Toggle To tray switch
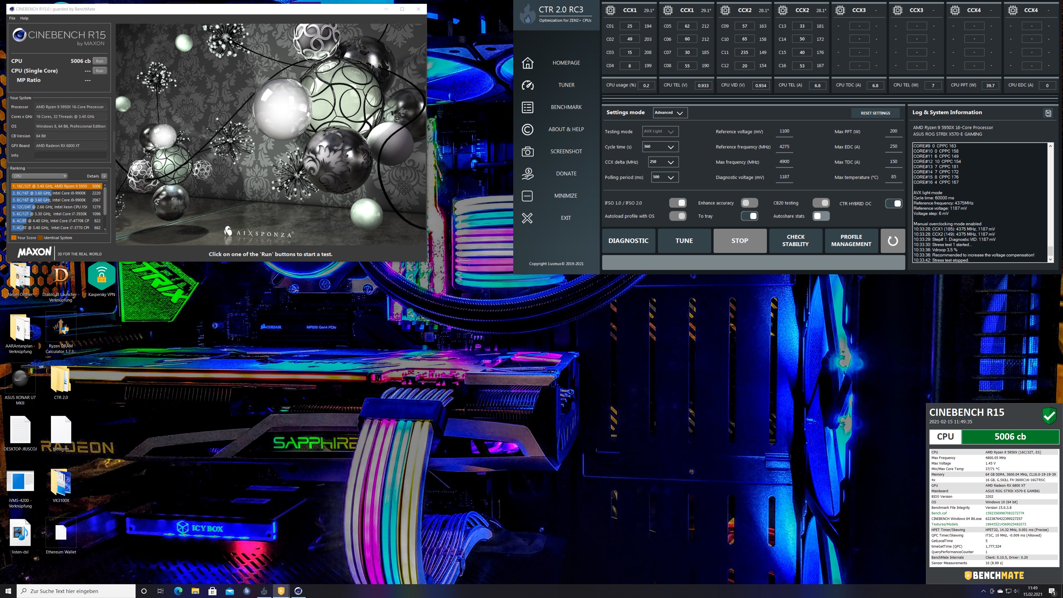Viewport: 1063px width, 598px height. [x=749, y=216]
